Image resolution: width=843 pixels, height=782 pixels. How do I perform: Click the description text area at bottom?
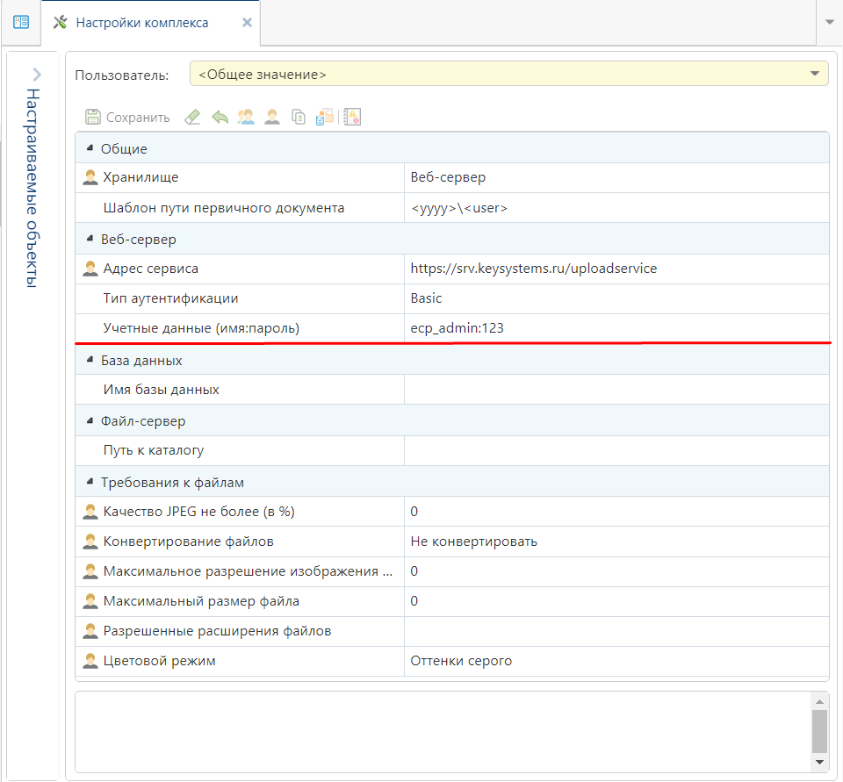(x=443, y=731)
